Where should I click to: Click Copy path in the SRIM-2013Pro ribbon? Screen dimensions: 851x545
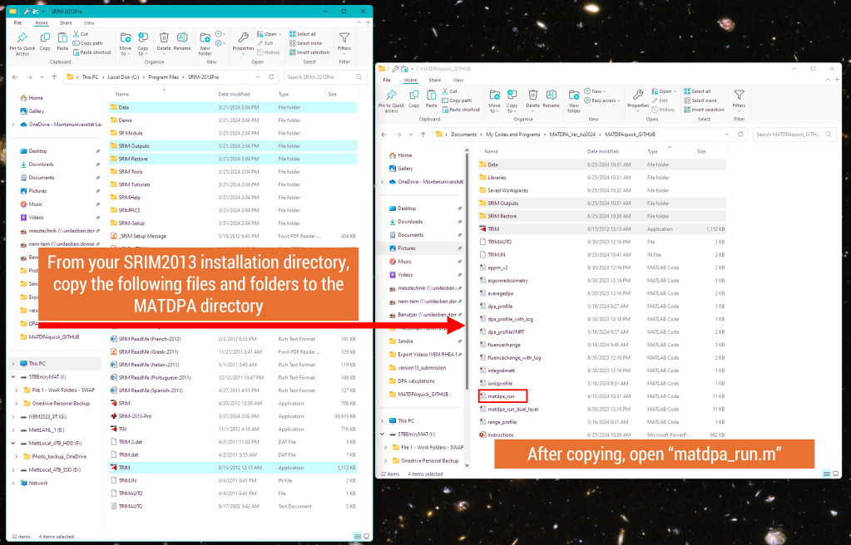pyautogui.click(x=90, y=43)
